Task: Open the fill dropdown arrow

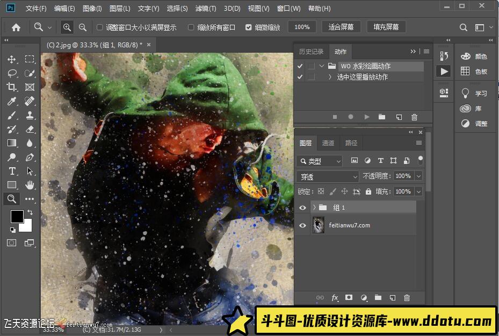Action: click(x=418, y=191)
